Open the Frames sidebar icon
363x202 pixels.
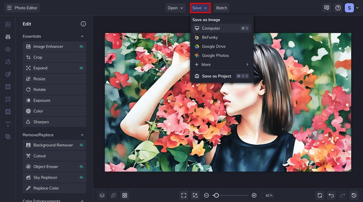coord(8,87)
